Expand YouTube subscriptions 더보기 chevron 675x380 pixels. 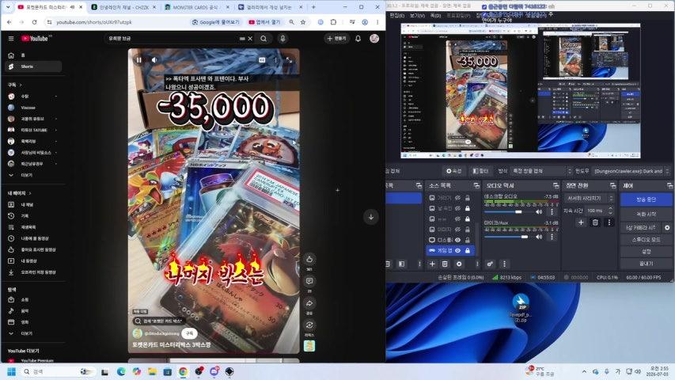click(x=11, y=175)
